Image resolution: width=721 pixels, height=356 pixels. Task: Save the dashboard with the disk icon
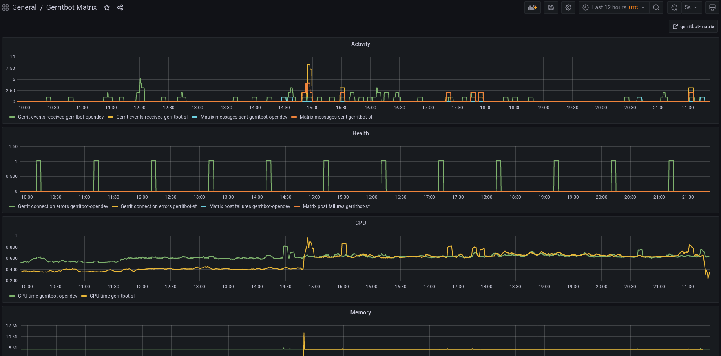coord(551,7)
